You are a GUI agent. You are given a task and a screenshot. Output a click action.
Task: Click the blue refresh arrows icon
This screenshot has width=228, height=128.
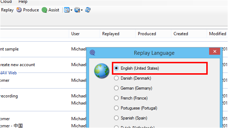tap(88, 10)
